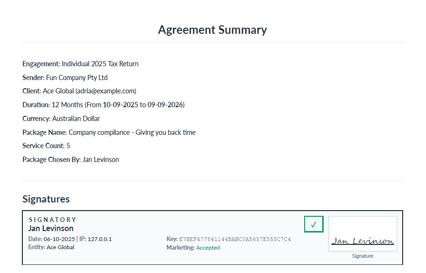426x273 pixels.
Task: Click the signature key hash string
Action: click(x=235, y=239)
